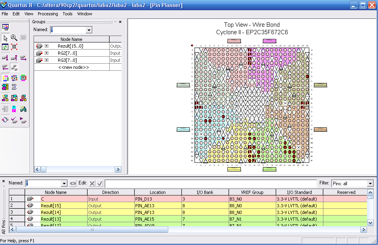Open the Groups Named dropdown

89,30
